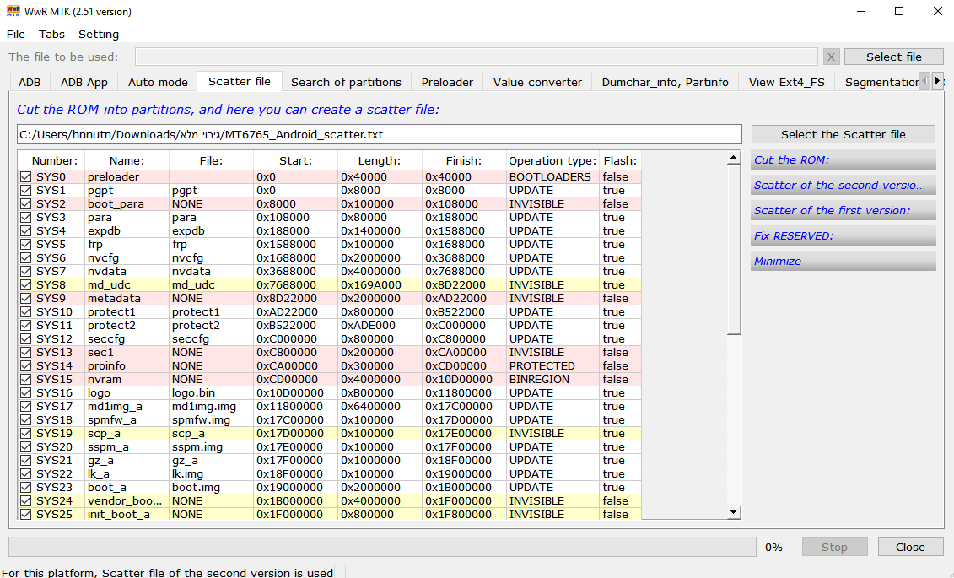Expand the Cut the ROM section
954x578 pixels.
coord(843,160)
